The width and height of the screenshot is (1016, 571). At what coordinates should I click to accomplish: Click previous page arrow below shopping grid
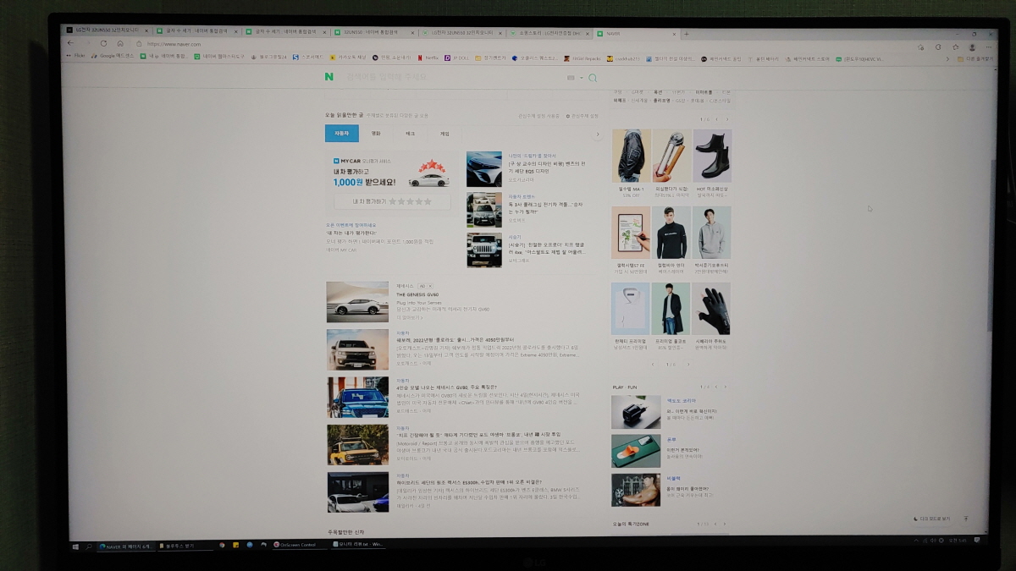point(652,365)
